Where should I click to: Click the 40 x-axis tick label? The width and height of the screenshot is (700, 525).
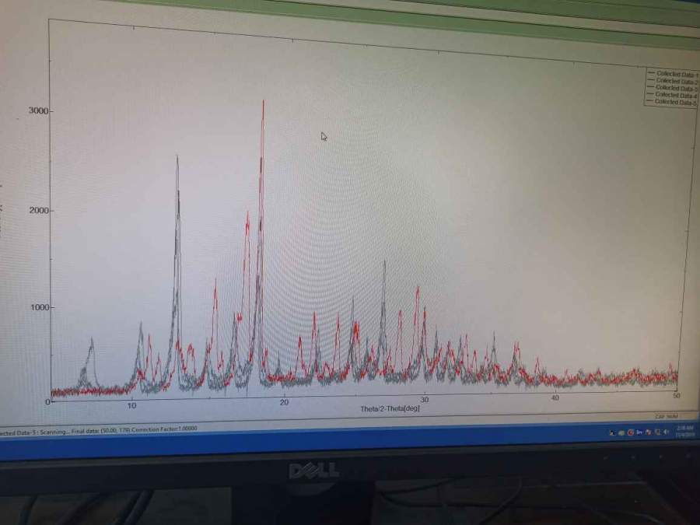[x=555, y=397]
